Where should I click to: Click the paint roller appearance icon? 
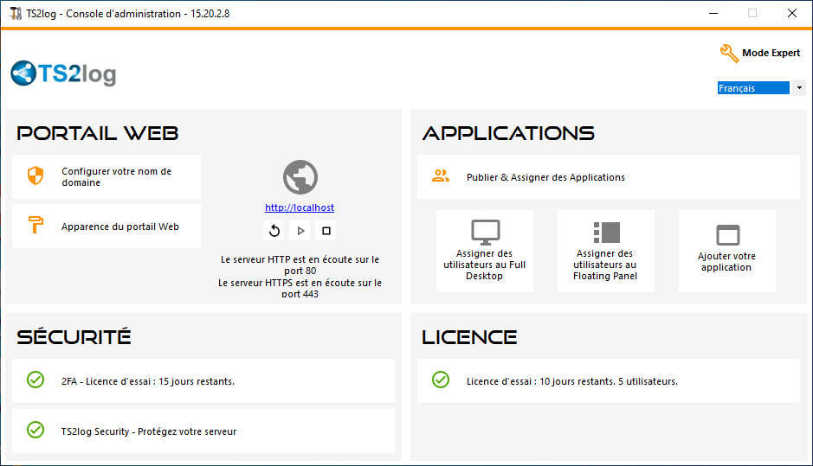(x=35, y=226)
